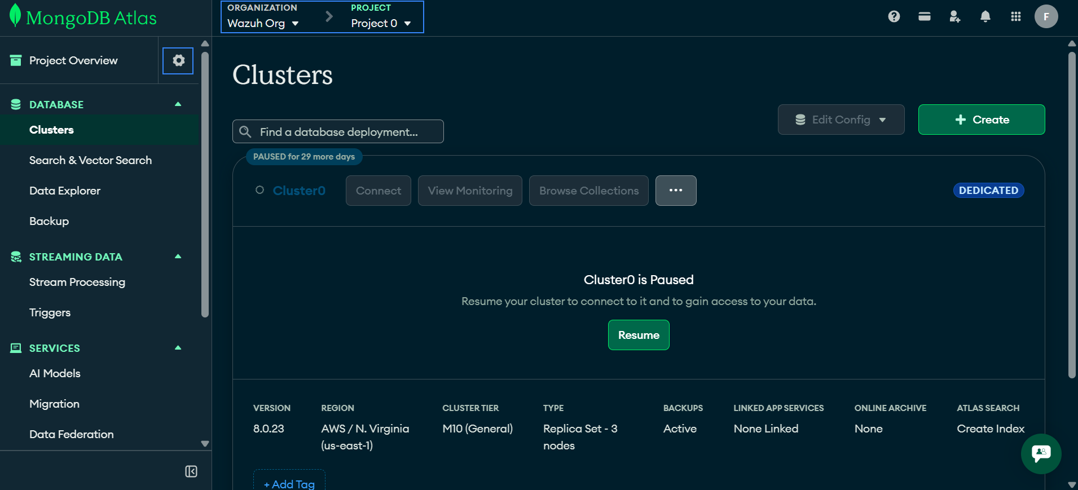Open Data Explorer in sidebar

coord(65,191)
